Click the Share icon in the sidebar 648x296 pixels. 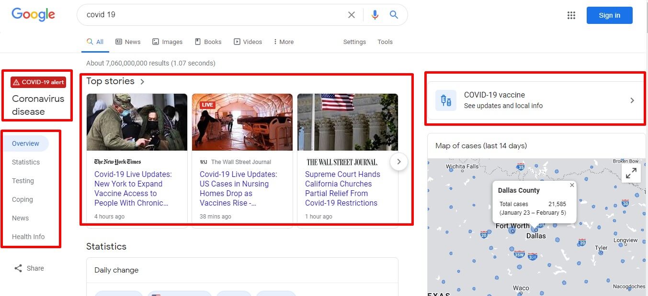(18, 268)
